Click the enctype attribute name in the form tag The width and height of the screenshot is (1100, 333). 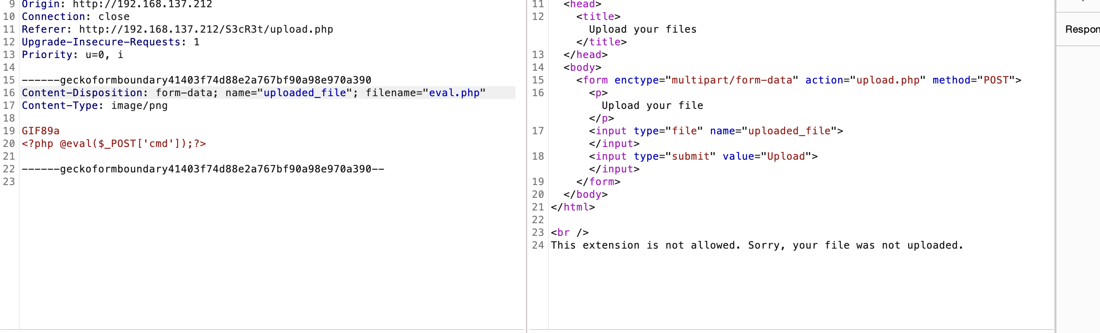tap(636, 80)
